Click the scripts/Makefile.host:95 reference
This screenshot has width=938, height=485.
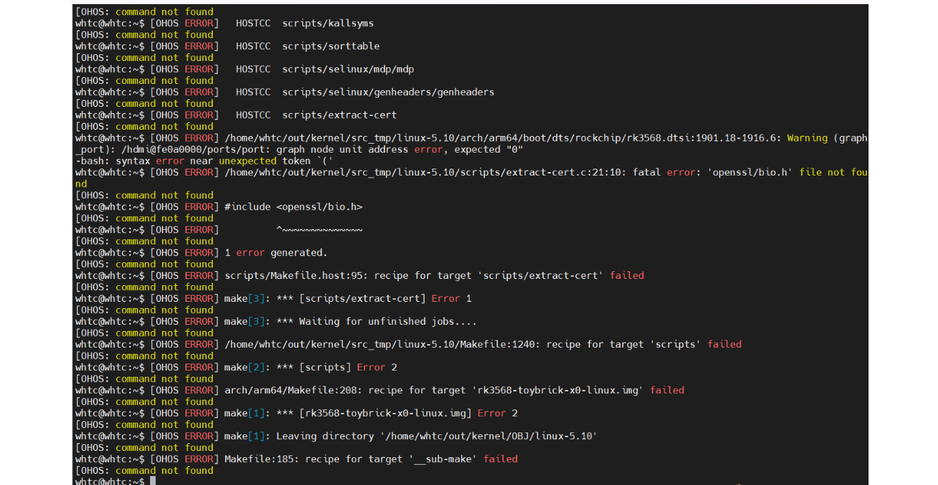[x=296, y=275]
